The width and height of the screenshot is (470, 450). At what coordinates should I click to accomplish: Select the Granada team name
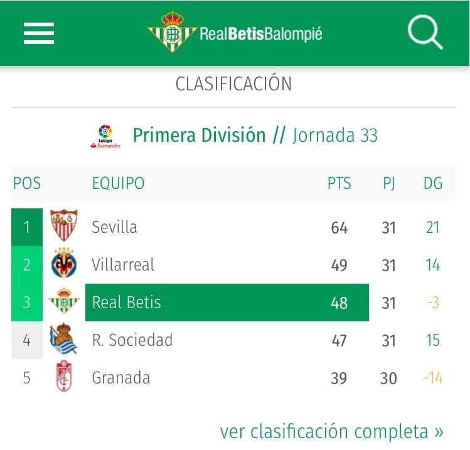coord(121,377)
